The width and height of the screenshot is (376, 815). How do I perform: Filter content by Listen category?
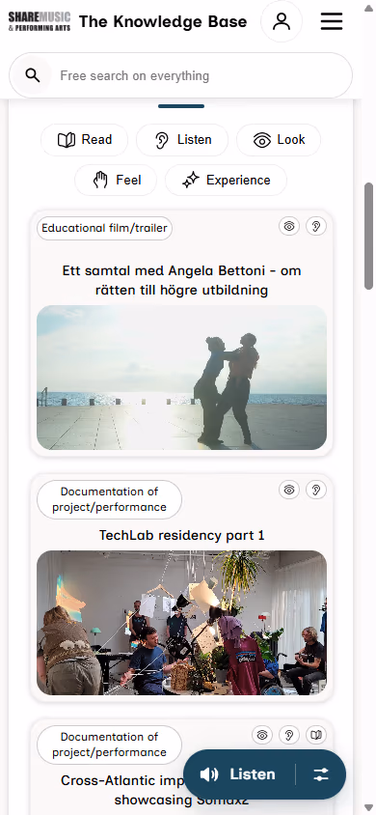click(x=182, y=140)
